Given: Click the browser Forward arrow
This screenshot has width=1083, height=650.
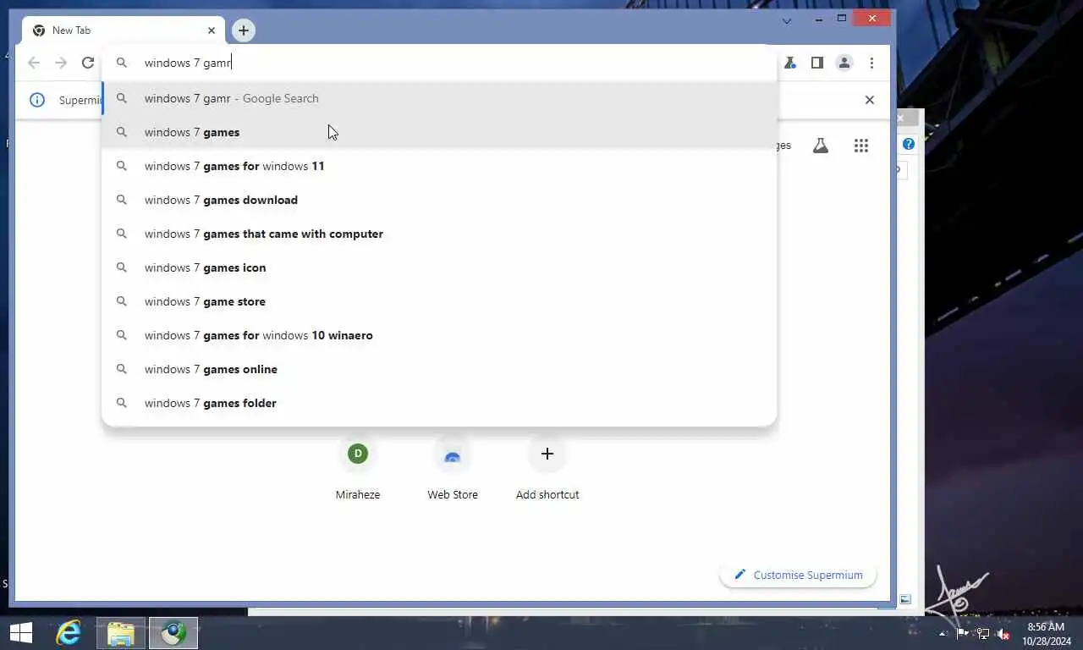Looking at the screenshot, I should [61, 63].
